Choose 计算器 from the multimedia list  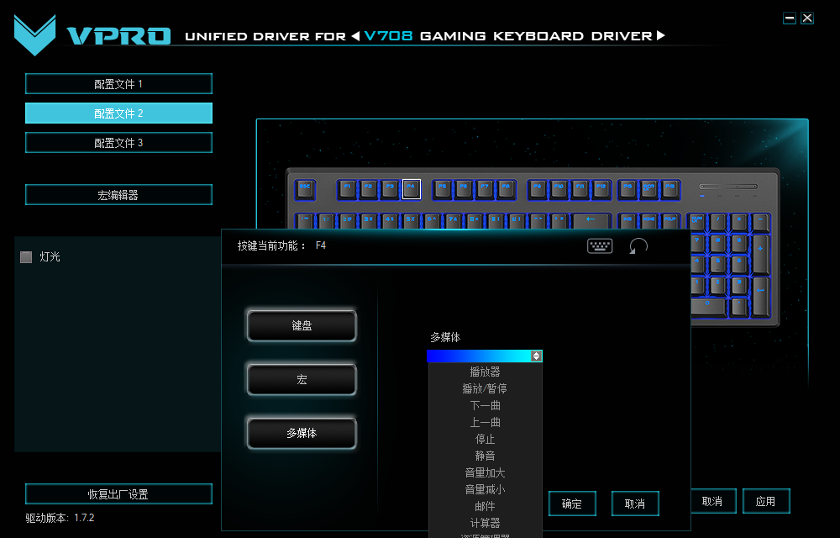485,523
